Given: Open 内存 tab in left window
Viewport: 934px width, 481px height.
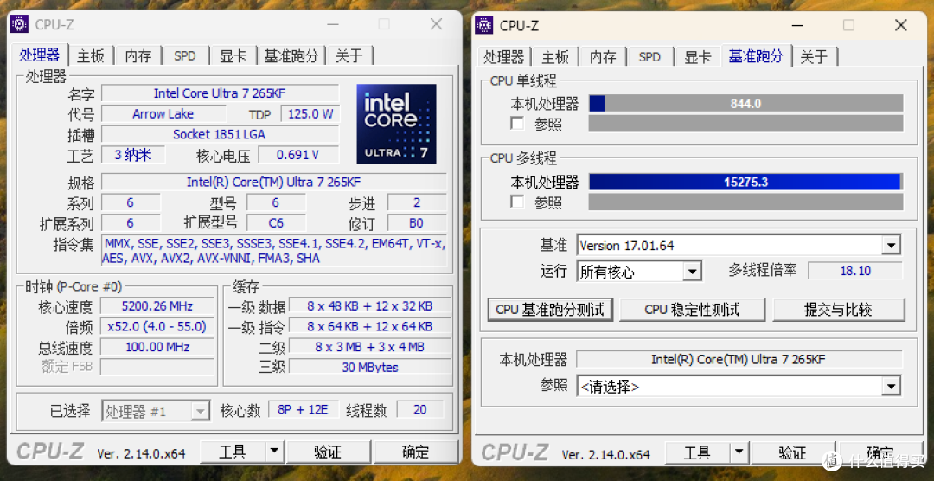Looking at the screenshot, I should coord(138,56).
